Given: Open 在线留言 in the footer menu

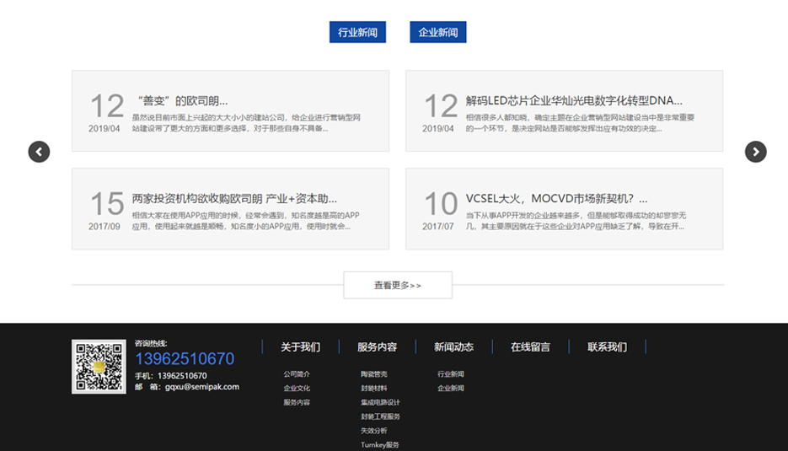Looking at the screenshot, I should [x=530, y=347].
